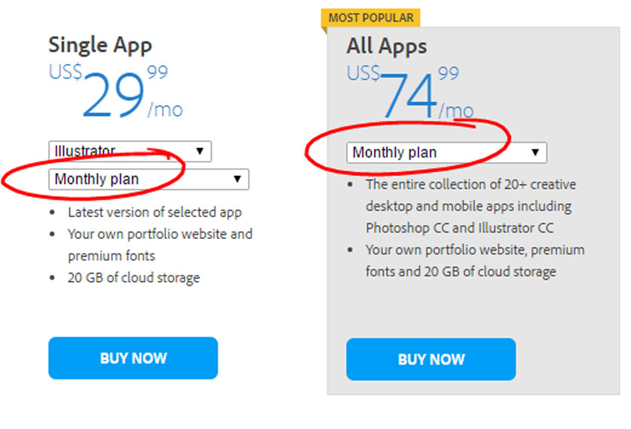Click All Apps' portfolio website and fonts bullet
This screenshot has height=429, width=631.
coord(475,260)
